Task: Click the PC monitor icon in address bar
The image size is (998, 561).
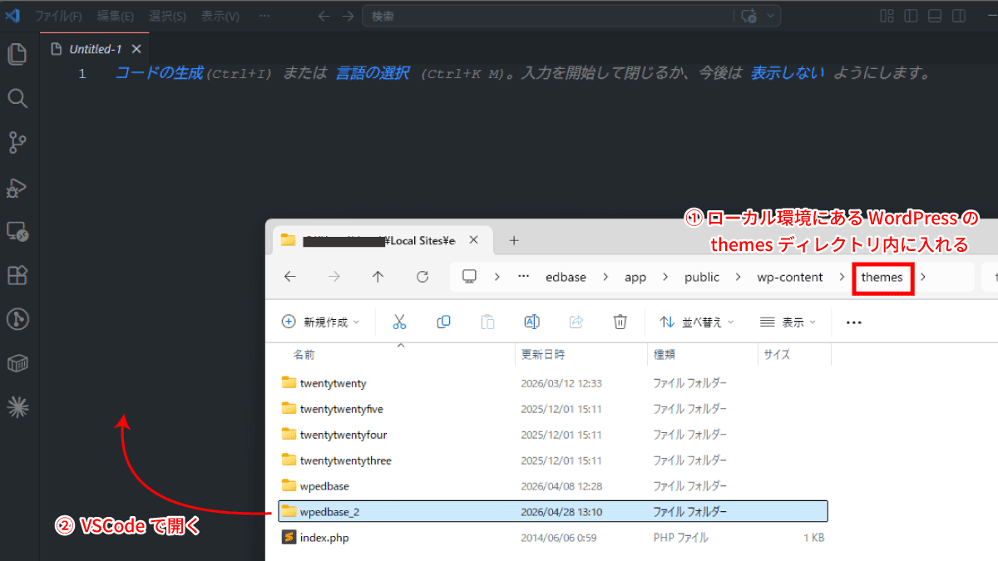Action: (470, 277)
